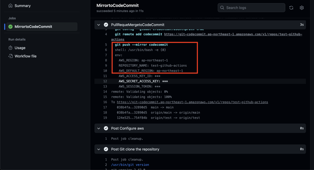Screen dimensions: 314x170
Task: Click 'AWS_SESSION_TOKEN: ***' log line
Action: pos(139,86)
